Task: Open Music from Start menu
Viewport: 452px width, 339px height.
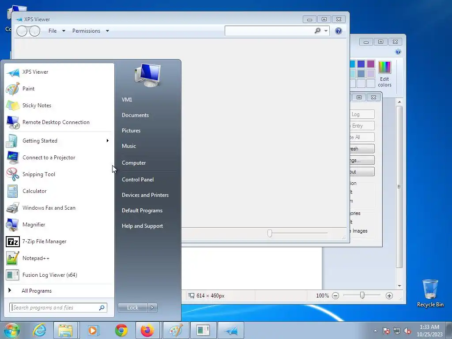Action: coord(129,146)
